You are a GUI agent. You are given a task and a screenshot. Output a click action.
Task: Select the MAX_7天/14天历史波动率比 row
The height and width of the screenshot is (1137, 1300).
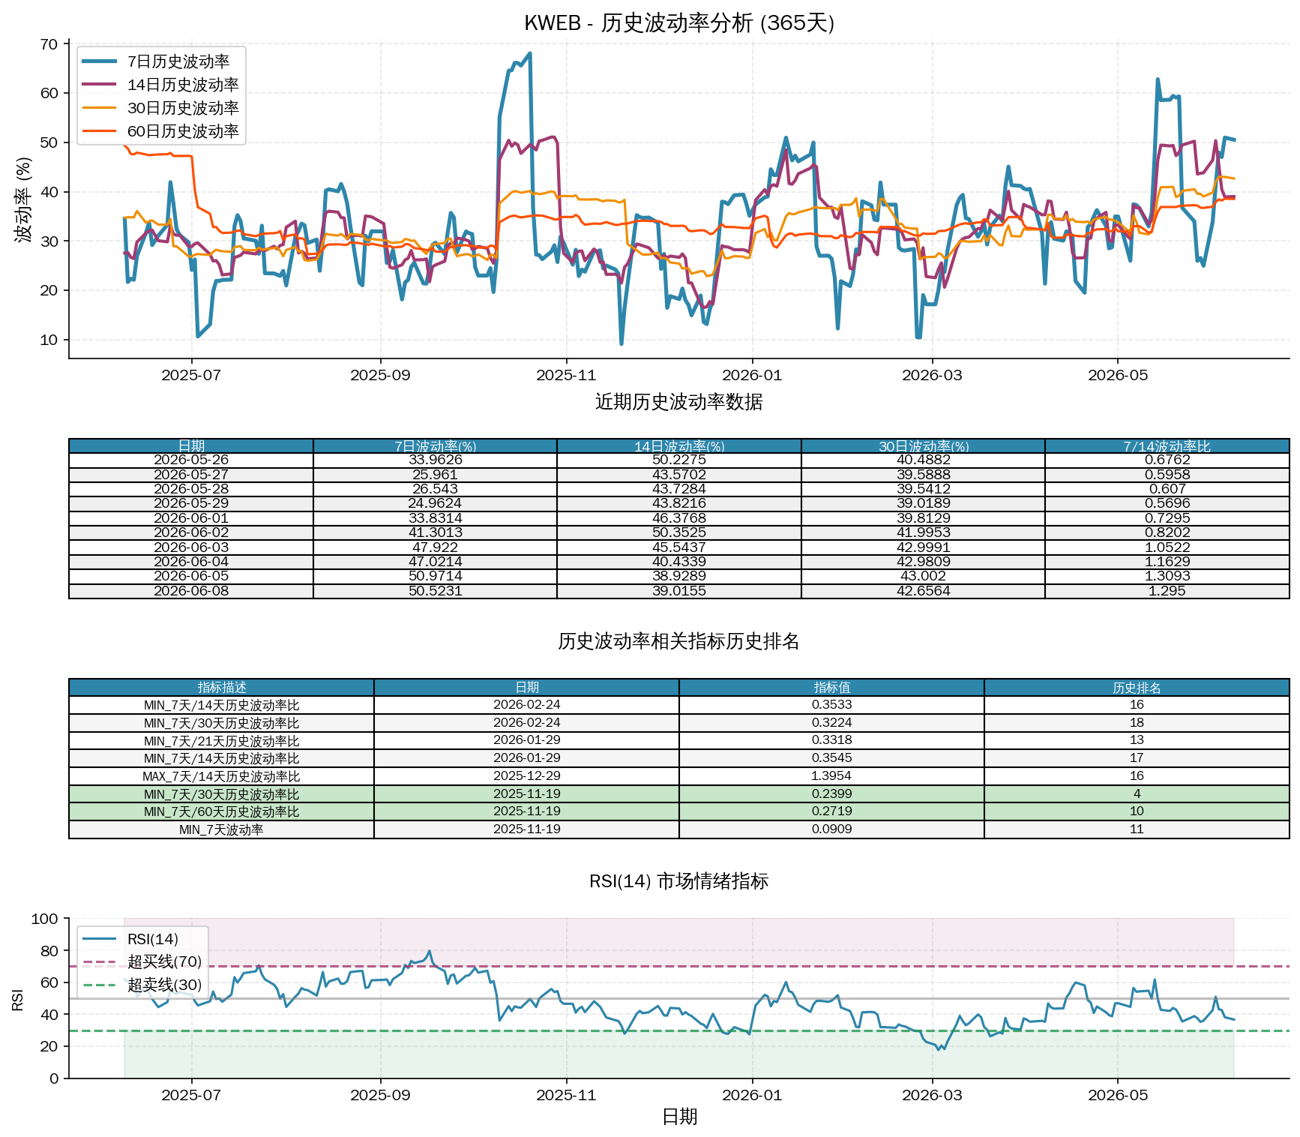click(679, 776)
